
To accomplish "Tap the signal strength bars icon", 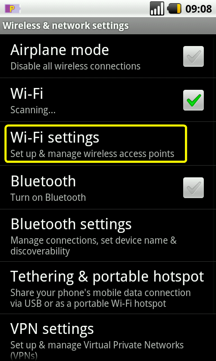I will point(157,9).
